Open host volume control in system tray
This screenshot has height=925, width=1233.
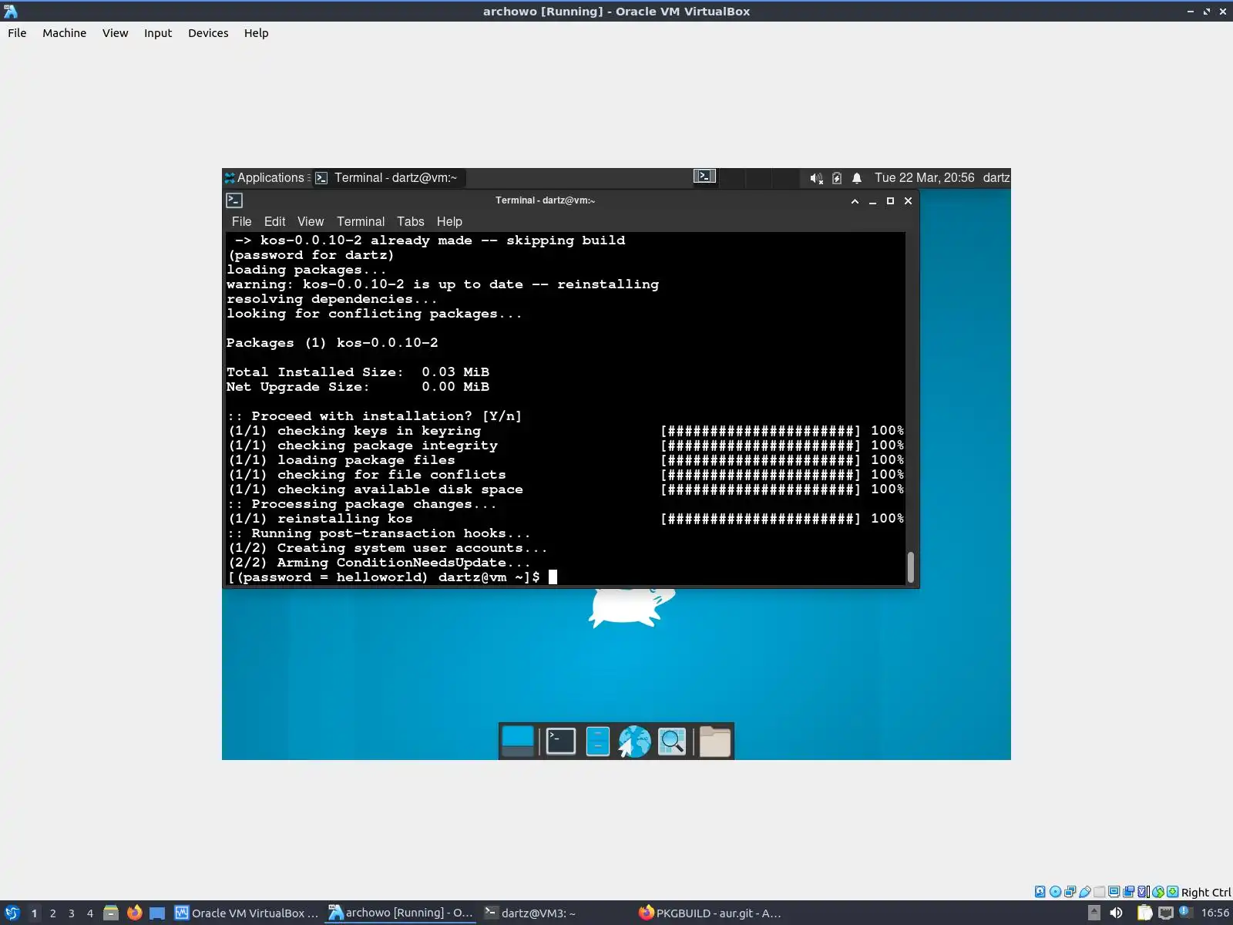(1116, 913)
